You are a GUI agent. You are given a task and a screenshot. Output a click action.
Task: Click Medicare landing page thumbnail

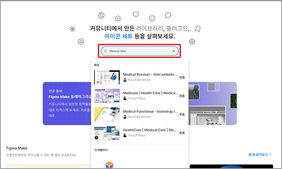click(x=107, y=96)
